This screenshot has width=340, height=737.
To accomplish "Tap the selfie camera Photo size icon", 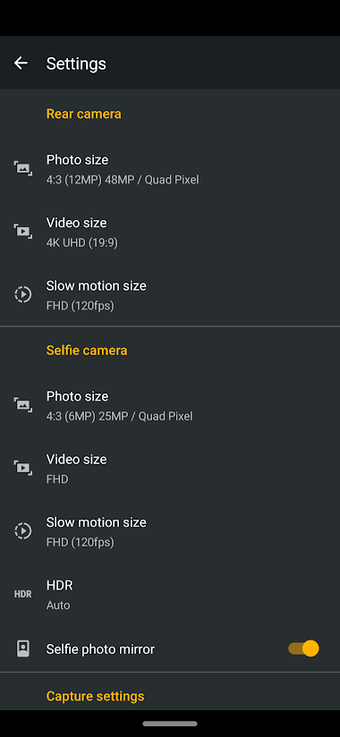I will click(23, 404).
